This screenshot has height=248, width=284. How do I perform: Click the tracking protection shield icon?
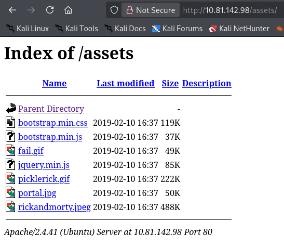(x=114, y=10)
